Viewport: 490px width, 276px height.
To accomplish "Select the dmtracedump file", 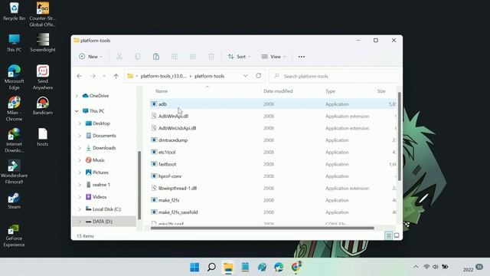I will coord(273,140).
